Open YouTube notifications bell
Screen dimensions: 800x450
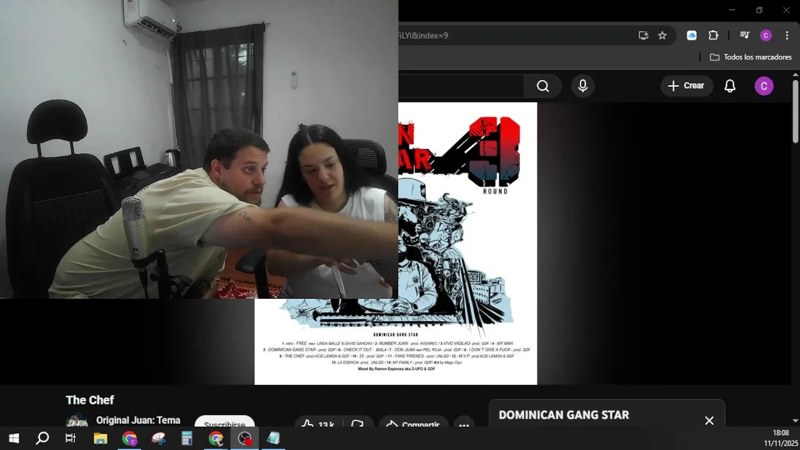coord(729,86)
